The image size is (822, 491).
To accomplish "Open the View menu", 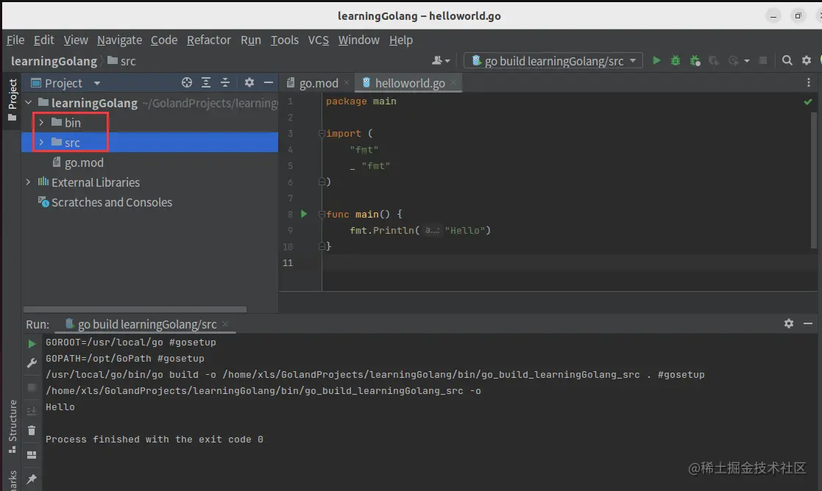I will 76,40.
